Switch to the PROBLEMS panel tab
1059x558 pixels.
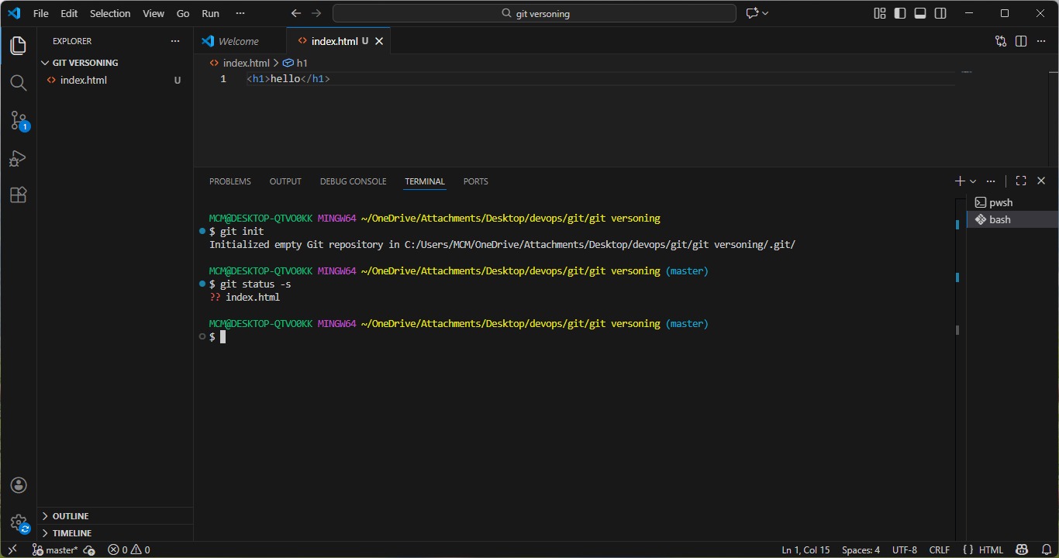coord(230,181)
